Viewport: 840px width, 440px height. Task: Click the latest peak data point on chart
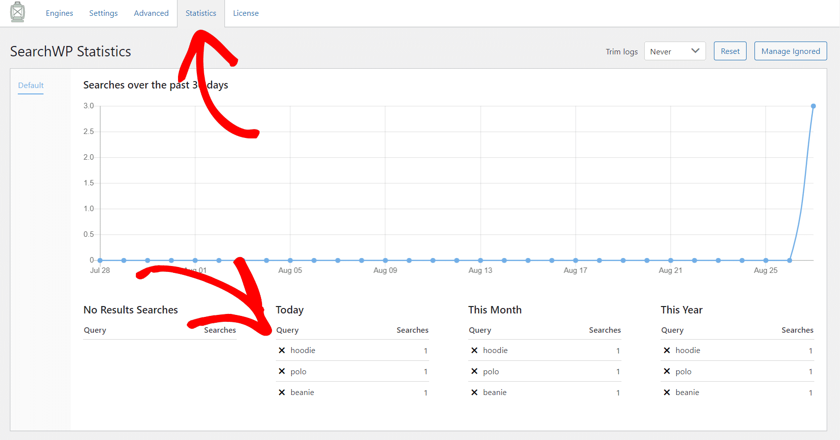(x=813, y=106)
